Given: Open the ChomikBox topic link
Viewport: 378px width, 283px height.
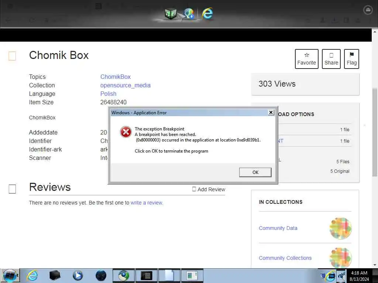Looking at the screenshot, I should coord(116,77).
